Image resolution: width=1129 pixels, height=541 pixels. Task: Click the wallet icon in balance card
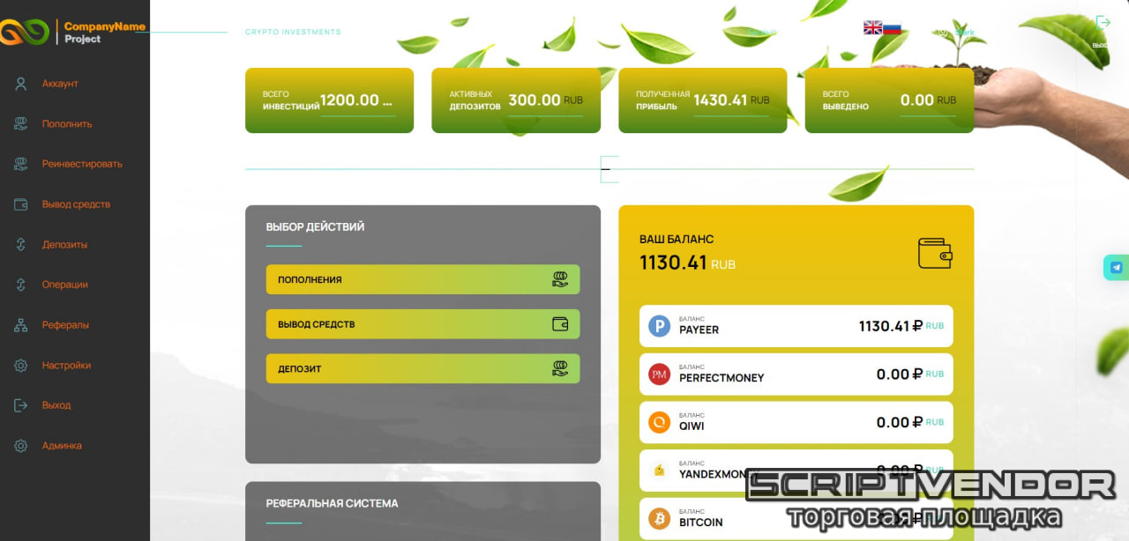(935, 253)
